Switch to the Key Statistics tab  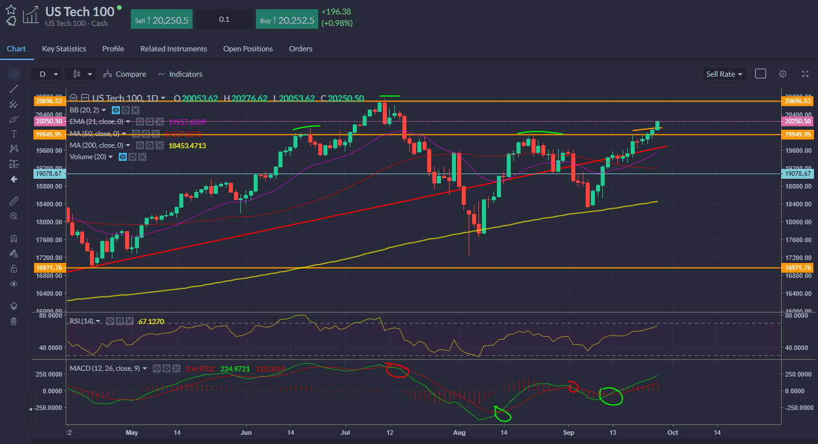[x=64, y=49]
